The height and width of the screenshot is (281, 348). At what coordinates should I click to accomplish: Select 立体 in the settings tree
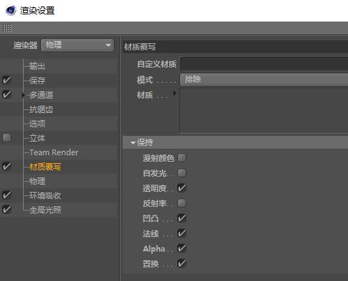[37, 138]
